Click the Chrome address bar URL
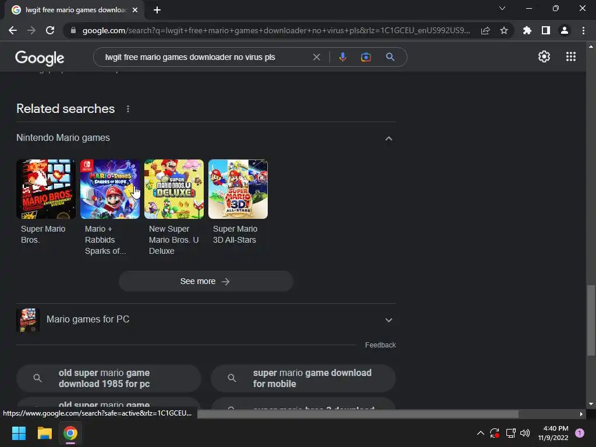This screenshot has width=596, height=447. click(x=276, y=30)
